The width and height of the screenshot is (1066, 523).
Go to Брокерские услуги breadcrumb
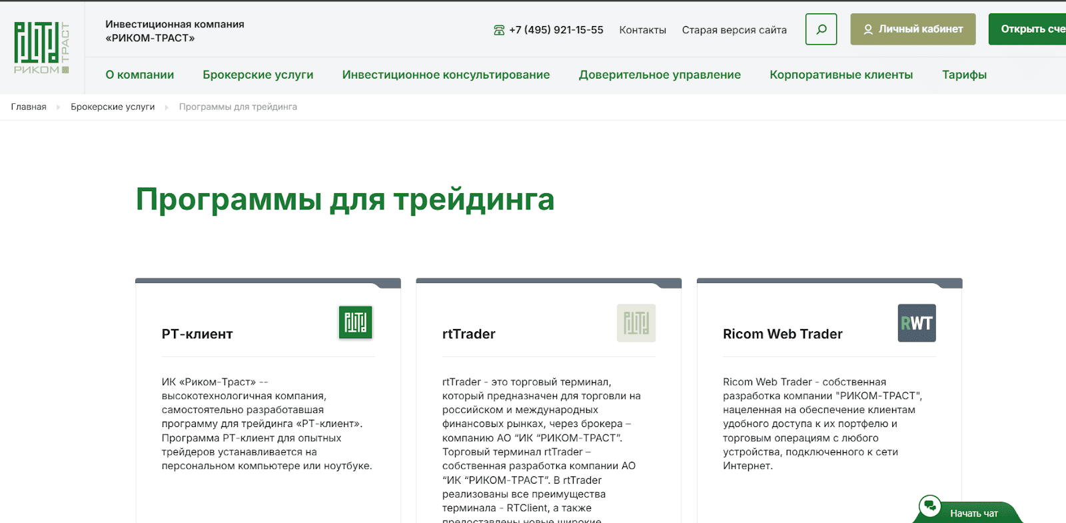click(113, 107)
